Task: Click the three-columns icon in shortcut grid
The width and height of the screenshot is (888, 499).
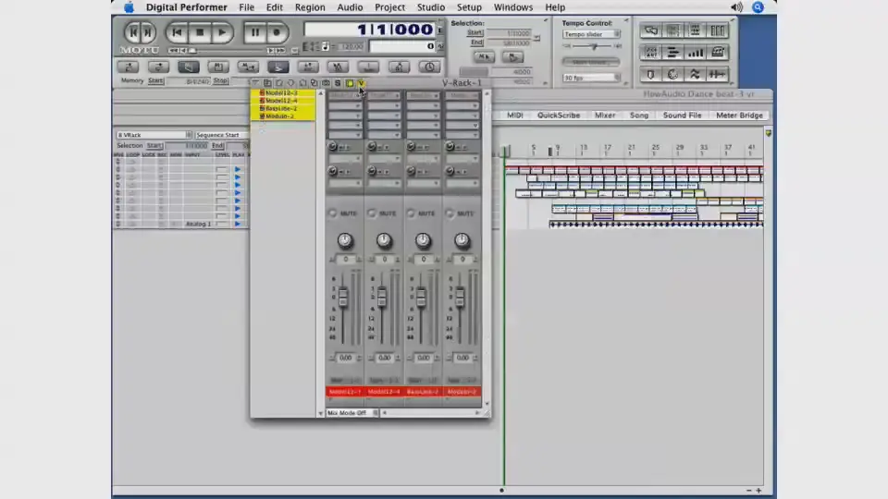Action: 717,30
